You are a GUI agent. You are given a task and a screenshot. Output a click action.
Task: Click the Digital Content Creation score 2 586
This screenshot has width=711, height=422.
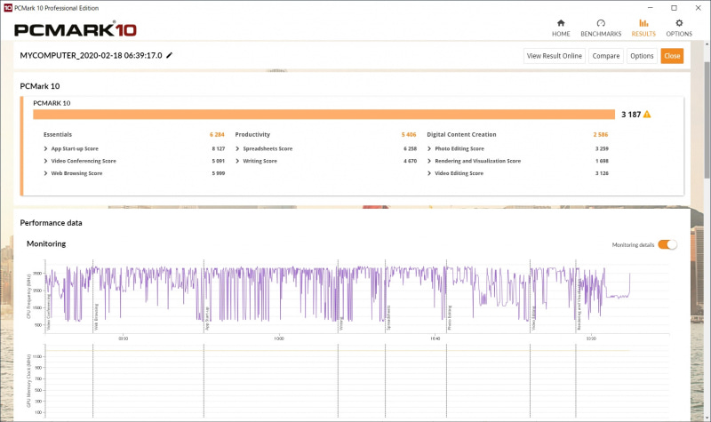601,135
